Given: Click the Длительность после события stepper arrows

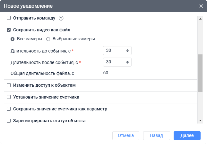Looking at the screenshot, I should pyautogui.click(x=127, y=62).
